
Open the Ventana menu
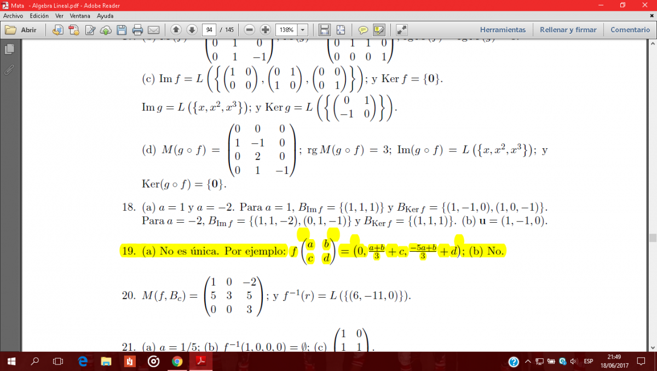(80, 16)
